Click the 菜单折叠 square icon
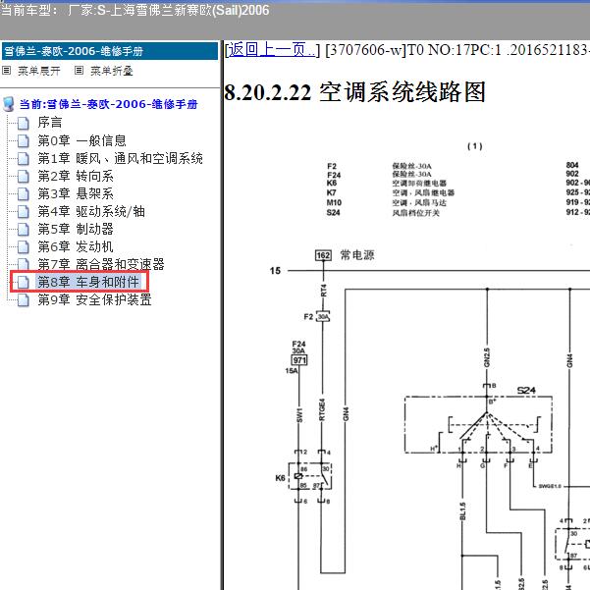590x590 pixels. tap(79, 71)
